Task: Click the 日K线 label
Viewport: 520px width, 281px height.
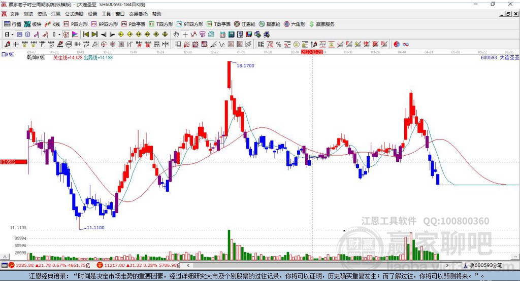Action: 8,54
